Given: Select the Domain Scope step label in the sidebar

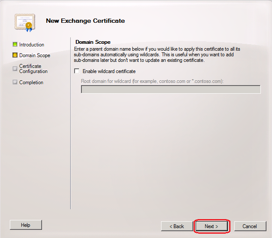Looking at the screenshot, I should (x=35, y=55).
